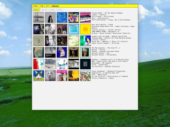The image size is (170, 127).
Task: Go to the home page link
Action: coord(35,6)
